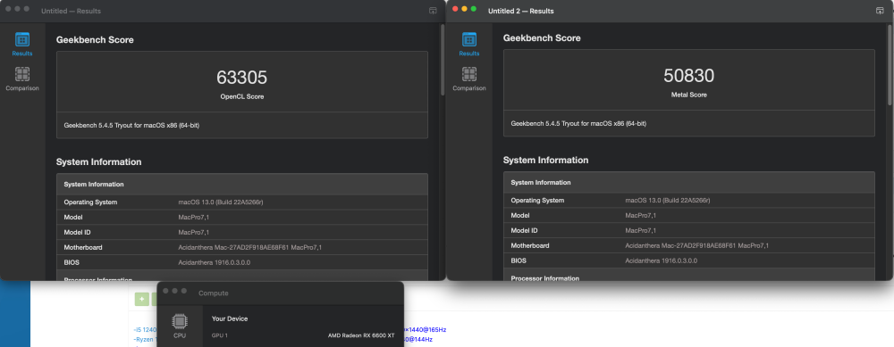This screenshot has height=347, width=894.
Task: Click 'Acidanthera 1916.0.3.0.0' in Untitled 2 window
Action: coord(661,260)
